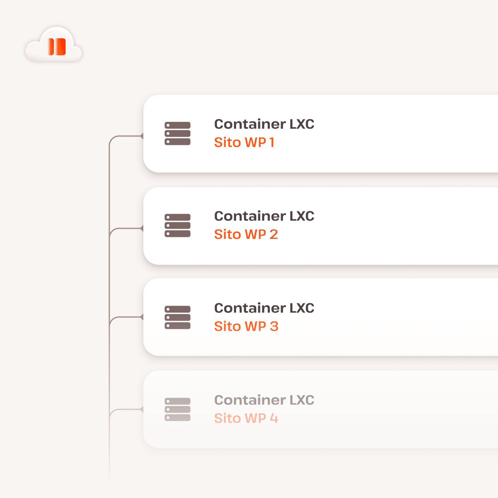Click the server icon for Sito WP 3
This screenshot has height=498, width=498.
click(x=177, y=317)
